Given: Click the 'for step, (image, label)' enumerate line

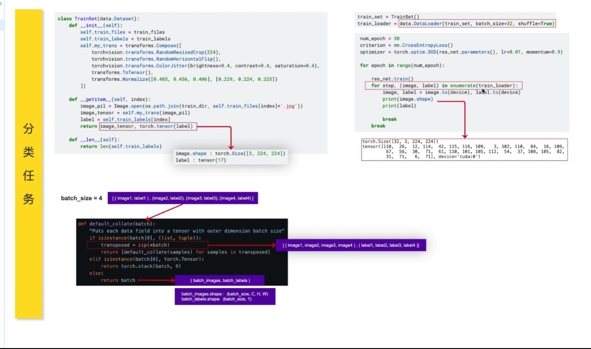Looking at the screenshot, I should pos(444,86).
